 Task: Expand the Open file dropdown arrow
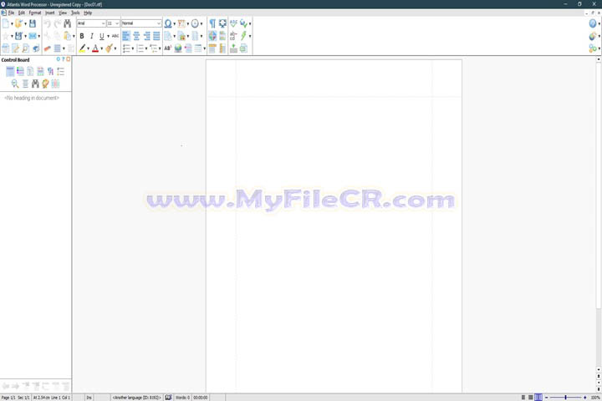click(25, 24)
